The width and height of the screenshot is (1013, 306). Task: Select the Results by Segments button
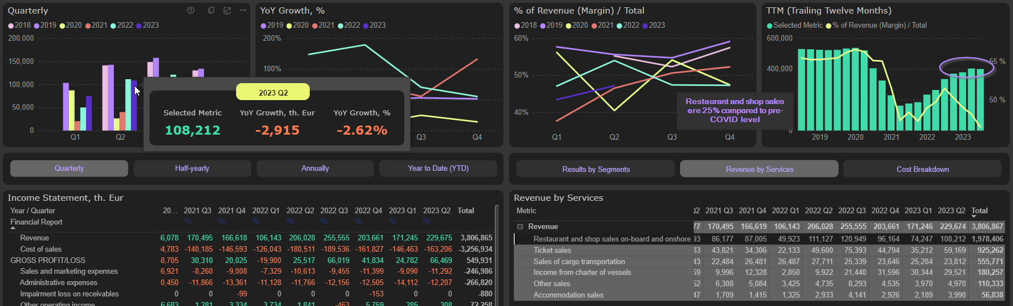click(x=595, y=169)
